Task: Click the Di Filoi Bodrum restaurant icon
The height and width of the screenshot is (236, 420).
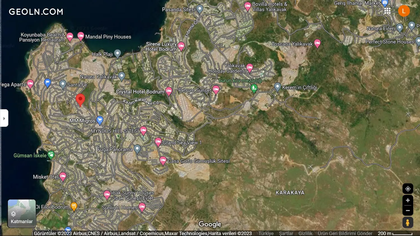Action: pos(74,206)
